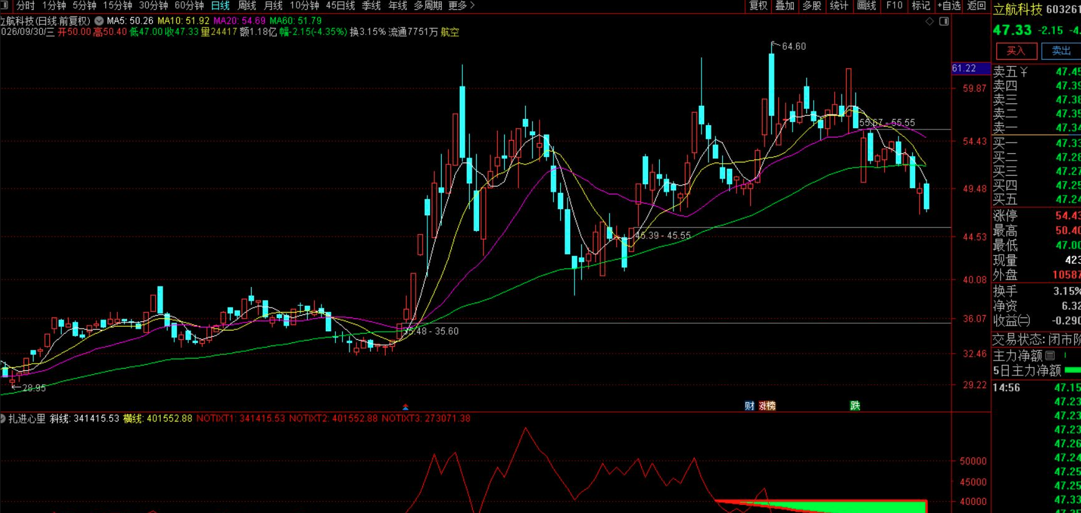The height and width of the screenshot is (513, 1081).
Task: Click the red-blue arrow marker on timeline
Action: [406, 407]
